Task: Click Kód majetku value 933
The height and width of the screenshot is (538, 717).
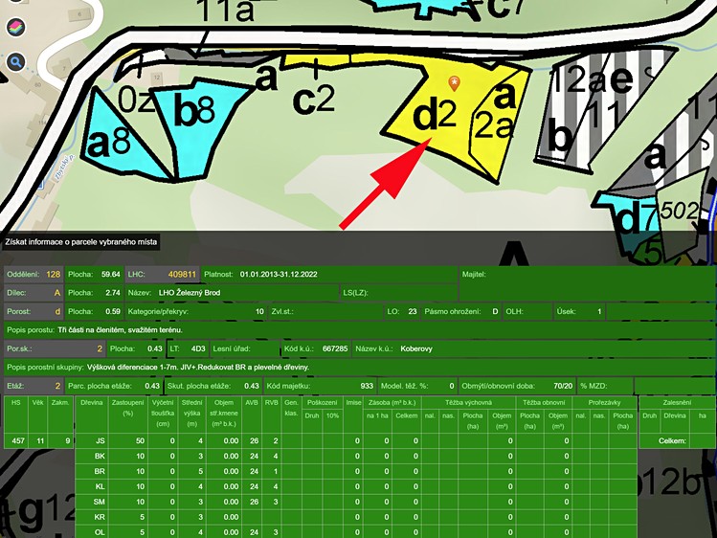Action: pyautogui.click(x=367, y=386)
